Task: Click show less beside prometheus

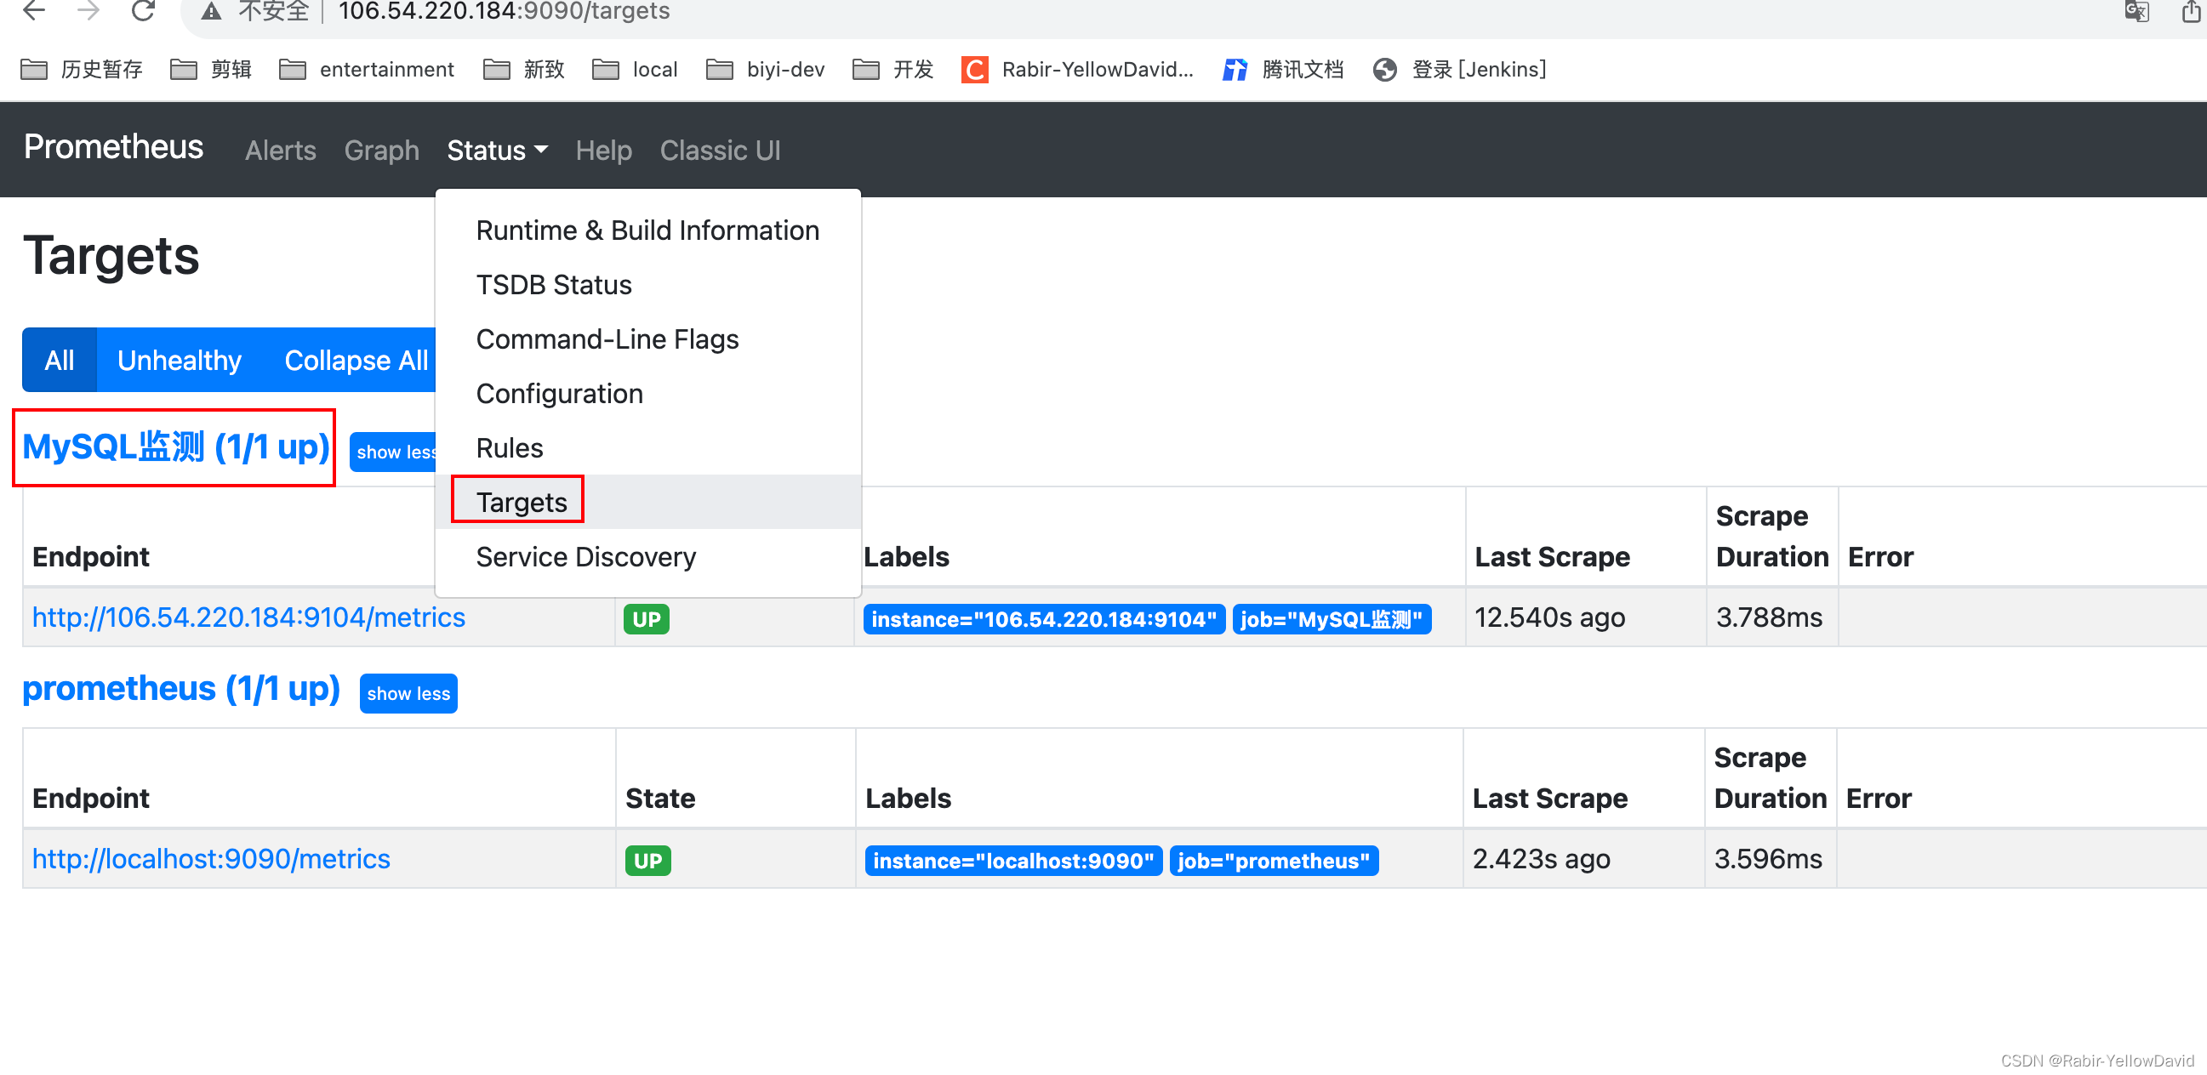Action: [x=408, y=694]
